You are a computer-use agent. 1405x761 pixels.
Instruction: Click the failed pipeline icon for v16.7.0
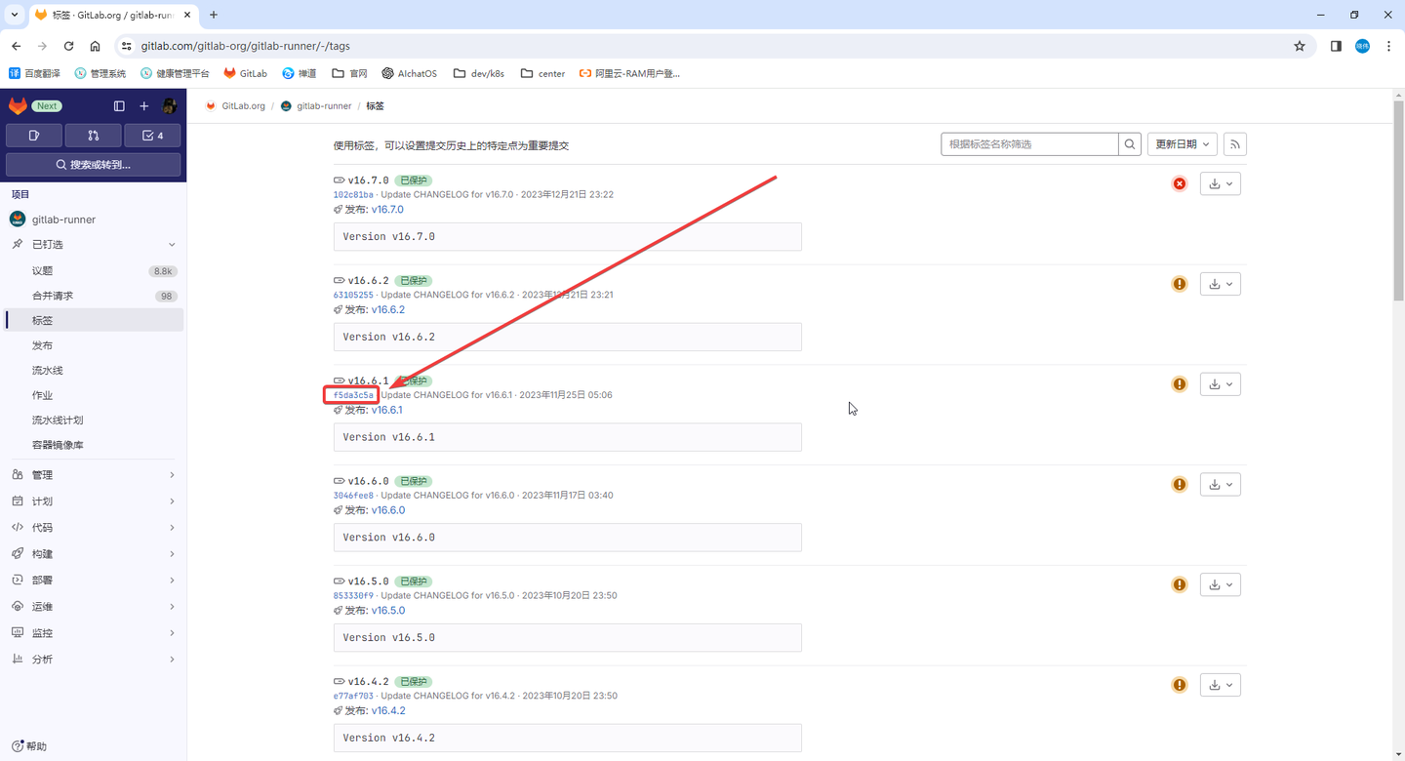[x=1179, y=182]
